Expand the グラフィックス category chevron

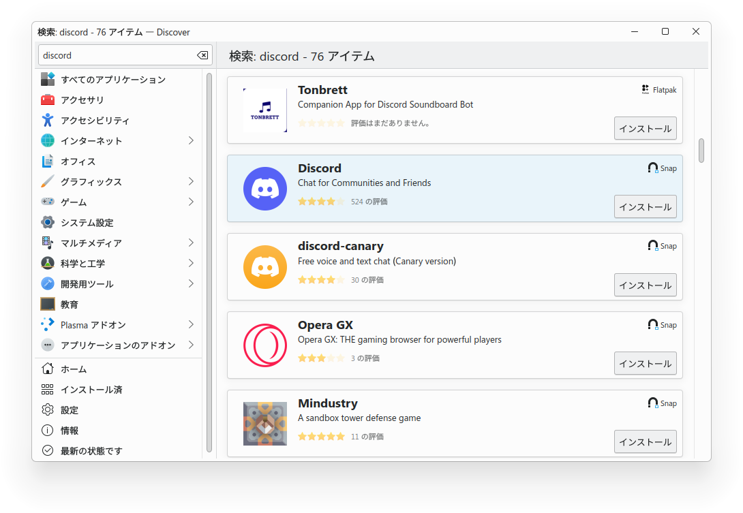coord(191,181)
